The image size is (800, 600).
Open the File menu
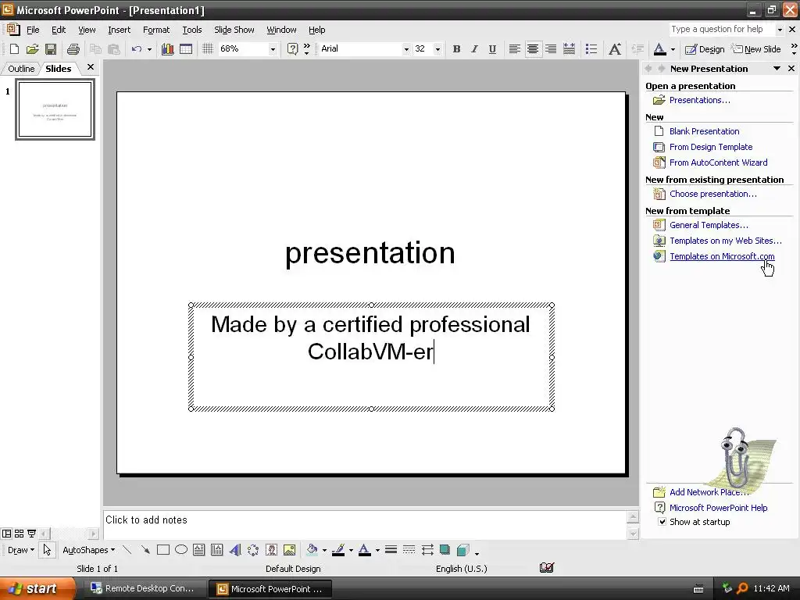pyautogui.click(x=33, y=30)
